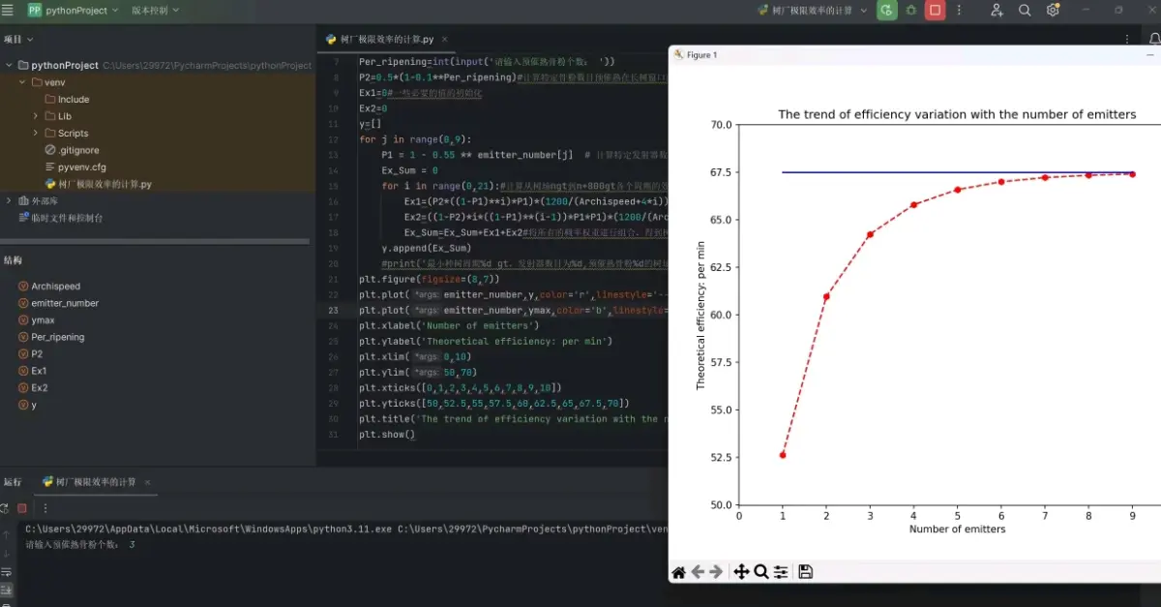Expand the 外部库 external libraries node

9,201
